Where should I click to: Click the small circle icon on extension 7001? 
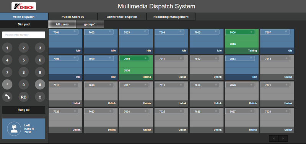tap(75, 31)
